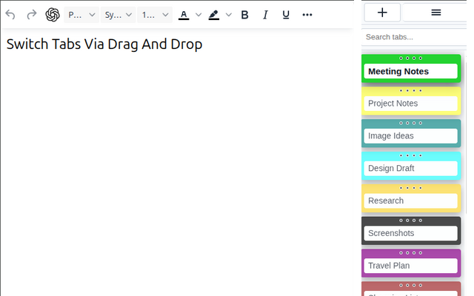
Task: Show more toolbar options ellipsis
Action: pos(307,15)
